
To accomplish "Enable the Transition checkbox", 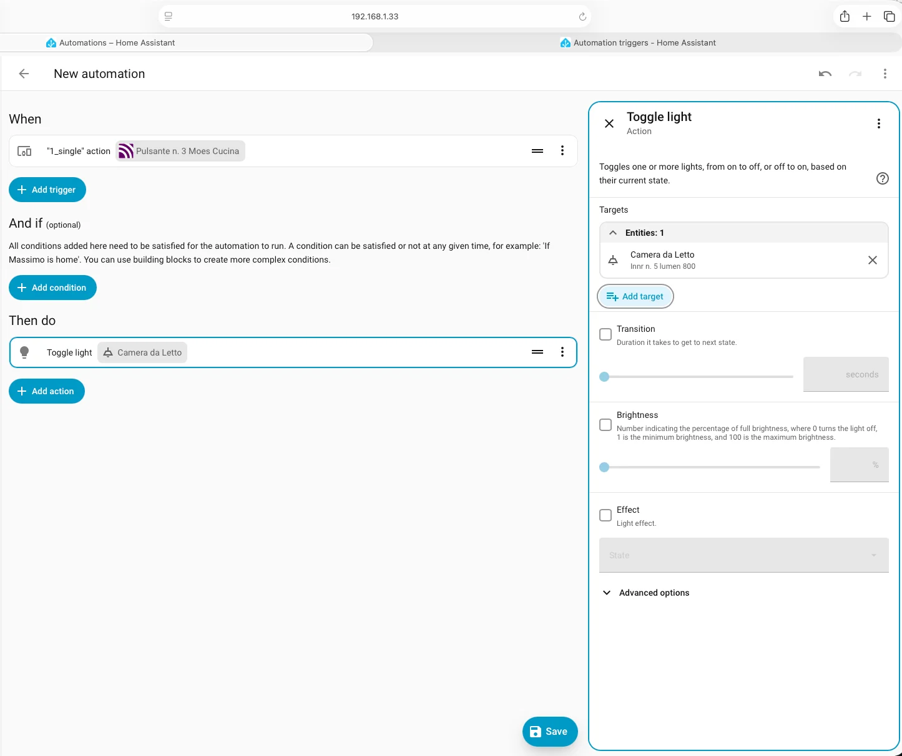I will (605, 334).
